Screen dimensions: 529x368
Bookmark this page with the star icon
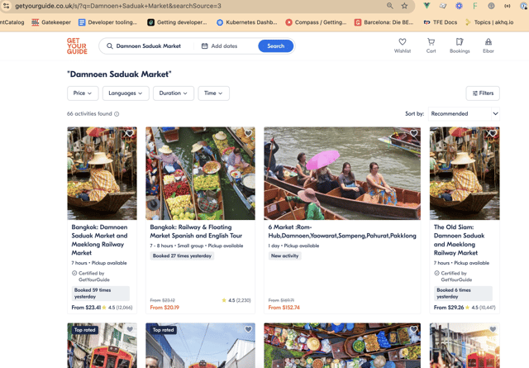pos(405,6)
